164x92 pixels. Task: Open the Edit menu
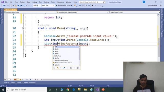(11, 2)
